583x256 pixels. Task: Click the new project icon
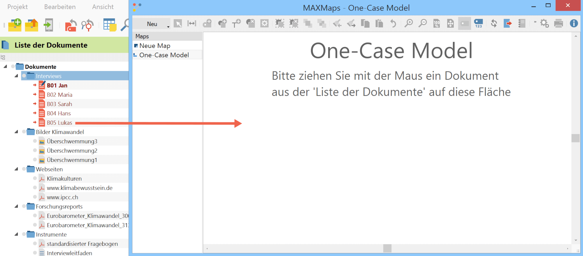tap(15, 25)
